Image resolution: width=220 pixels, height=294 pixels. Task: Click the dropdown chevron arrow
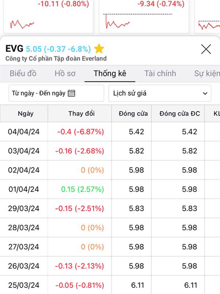pos(205,93)
